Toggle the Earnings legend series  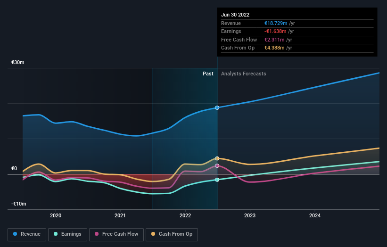[x=67, y=234]
